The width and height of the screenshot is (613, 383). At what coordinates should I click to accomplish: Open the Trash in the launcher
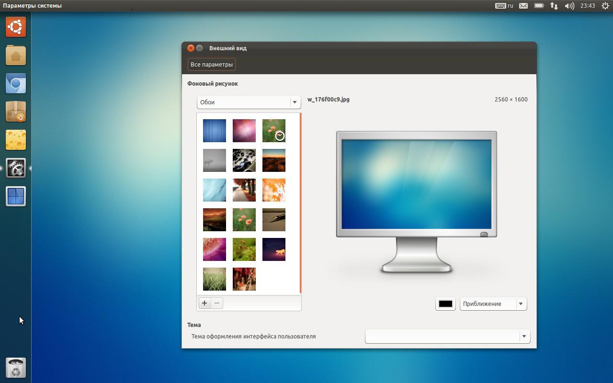pyautogui.click(x=15, y=367)
